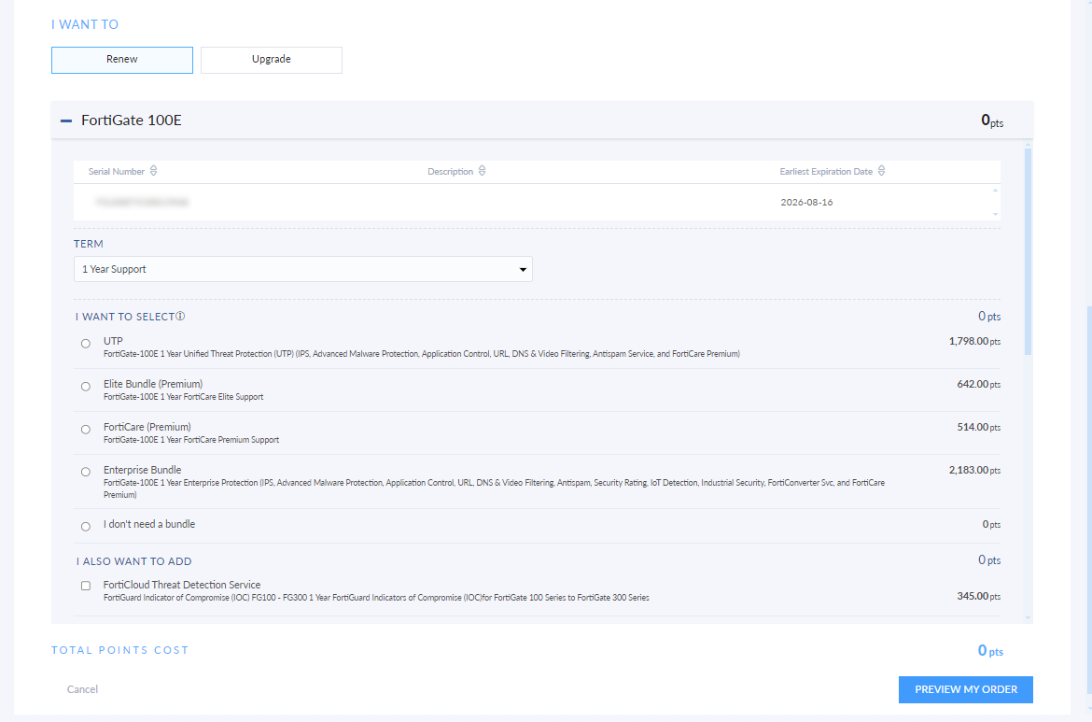Click the dropdown arrow on the Term selector
Screen dimensions: 1092x722
(x=522, y=268)
